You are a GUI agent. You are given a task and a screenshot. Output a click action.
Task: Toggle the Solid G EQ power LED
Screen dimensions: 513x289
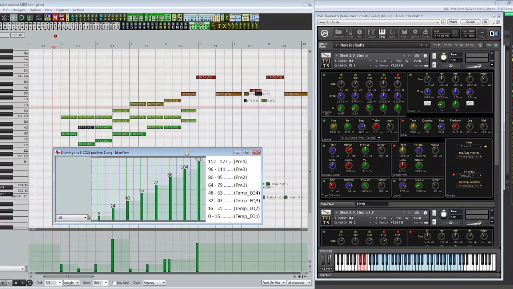pos(410,75)
